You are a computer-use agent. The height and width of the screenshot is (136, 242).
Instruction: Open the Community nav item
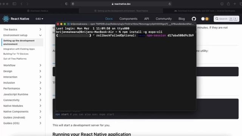164,19
